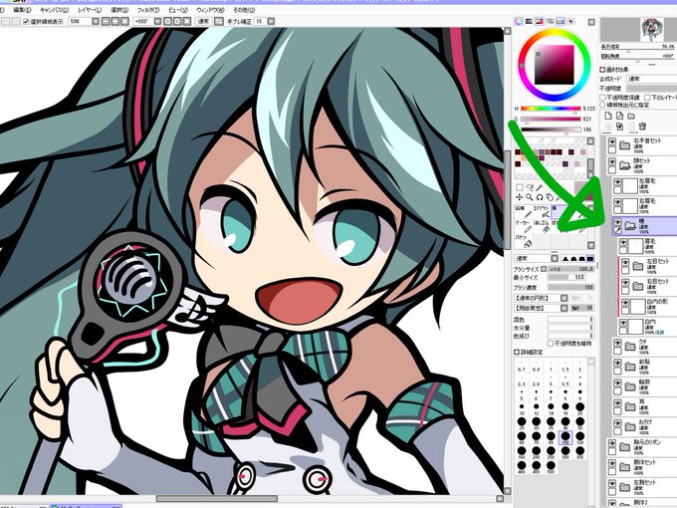The width and height of the screenshot is (677, 508).
Task: Select the magic wand tool
Action: point(540,187)
